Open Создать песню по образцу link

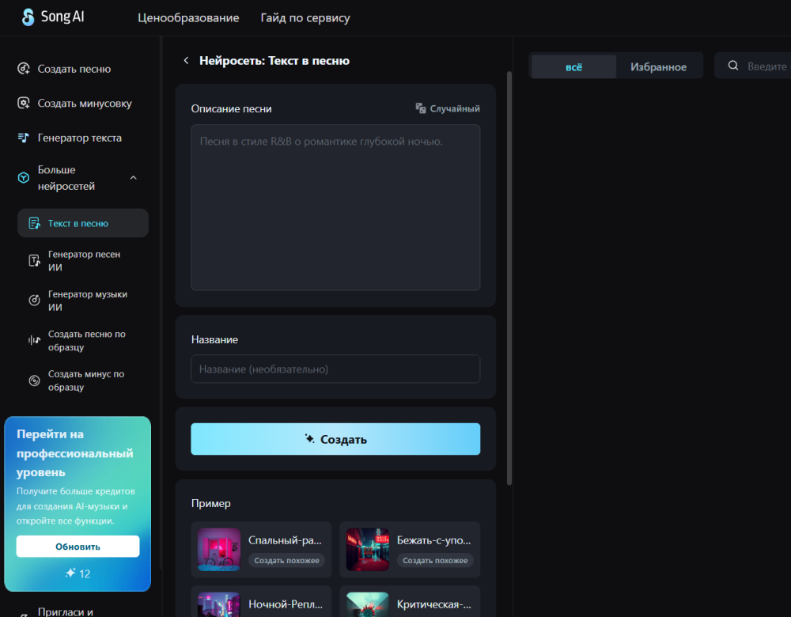tap(87, 340)
